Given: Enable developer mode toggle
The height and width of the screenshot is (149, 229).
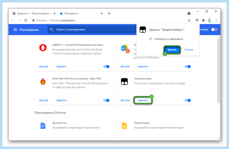Looking at the screenshot, I should pyautogui.click(x=214, y=30).
